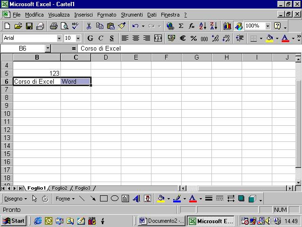Image resolution: width=302 pixels, height=227 pixels.
Task: Click the edit formula equals button
Action: [x=74, y=48]
